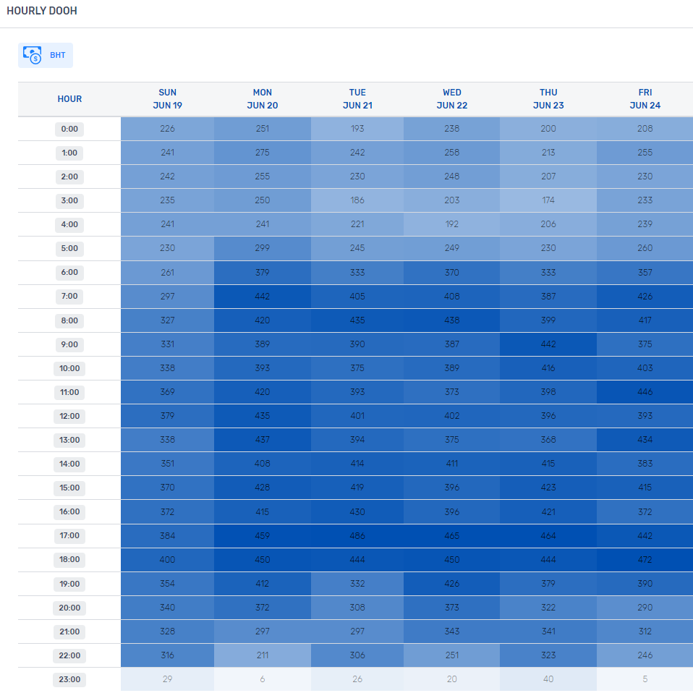693x693 pixels.
Task: Click the HOURLY DOOH panel title
Action: (x=42, y=11)
